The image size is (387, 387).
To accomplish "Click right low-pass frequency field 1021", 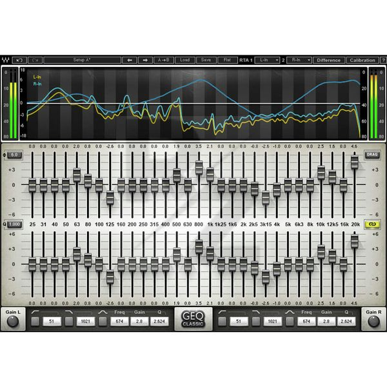I will 272,321.
